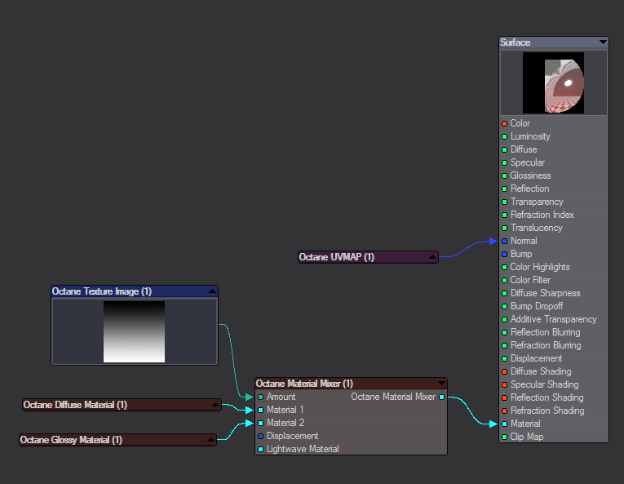Click the Material 2 input socket
624x484 pixels.
tap(261, 423)
